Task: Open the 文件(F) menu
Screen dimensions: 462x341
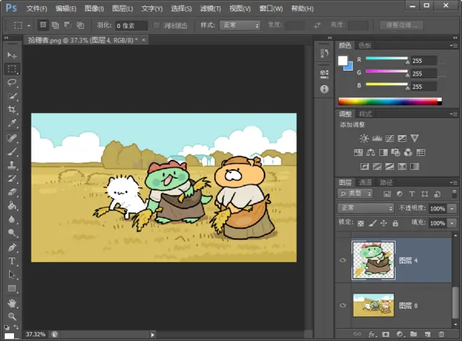Action: [x=36, y=8]
